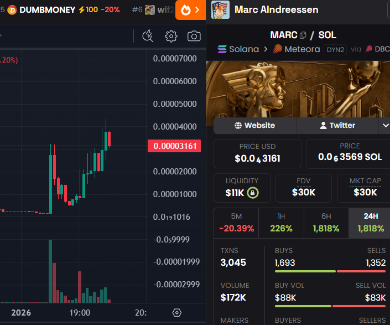The image size is (390, 325).
Task: Click the TXNS 3,045 value
Action: 233,262
